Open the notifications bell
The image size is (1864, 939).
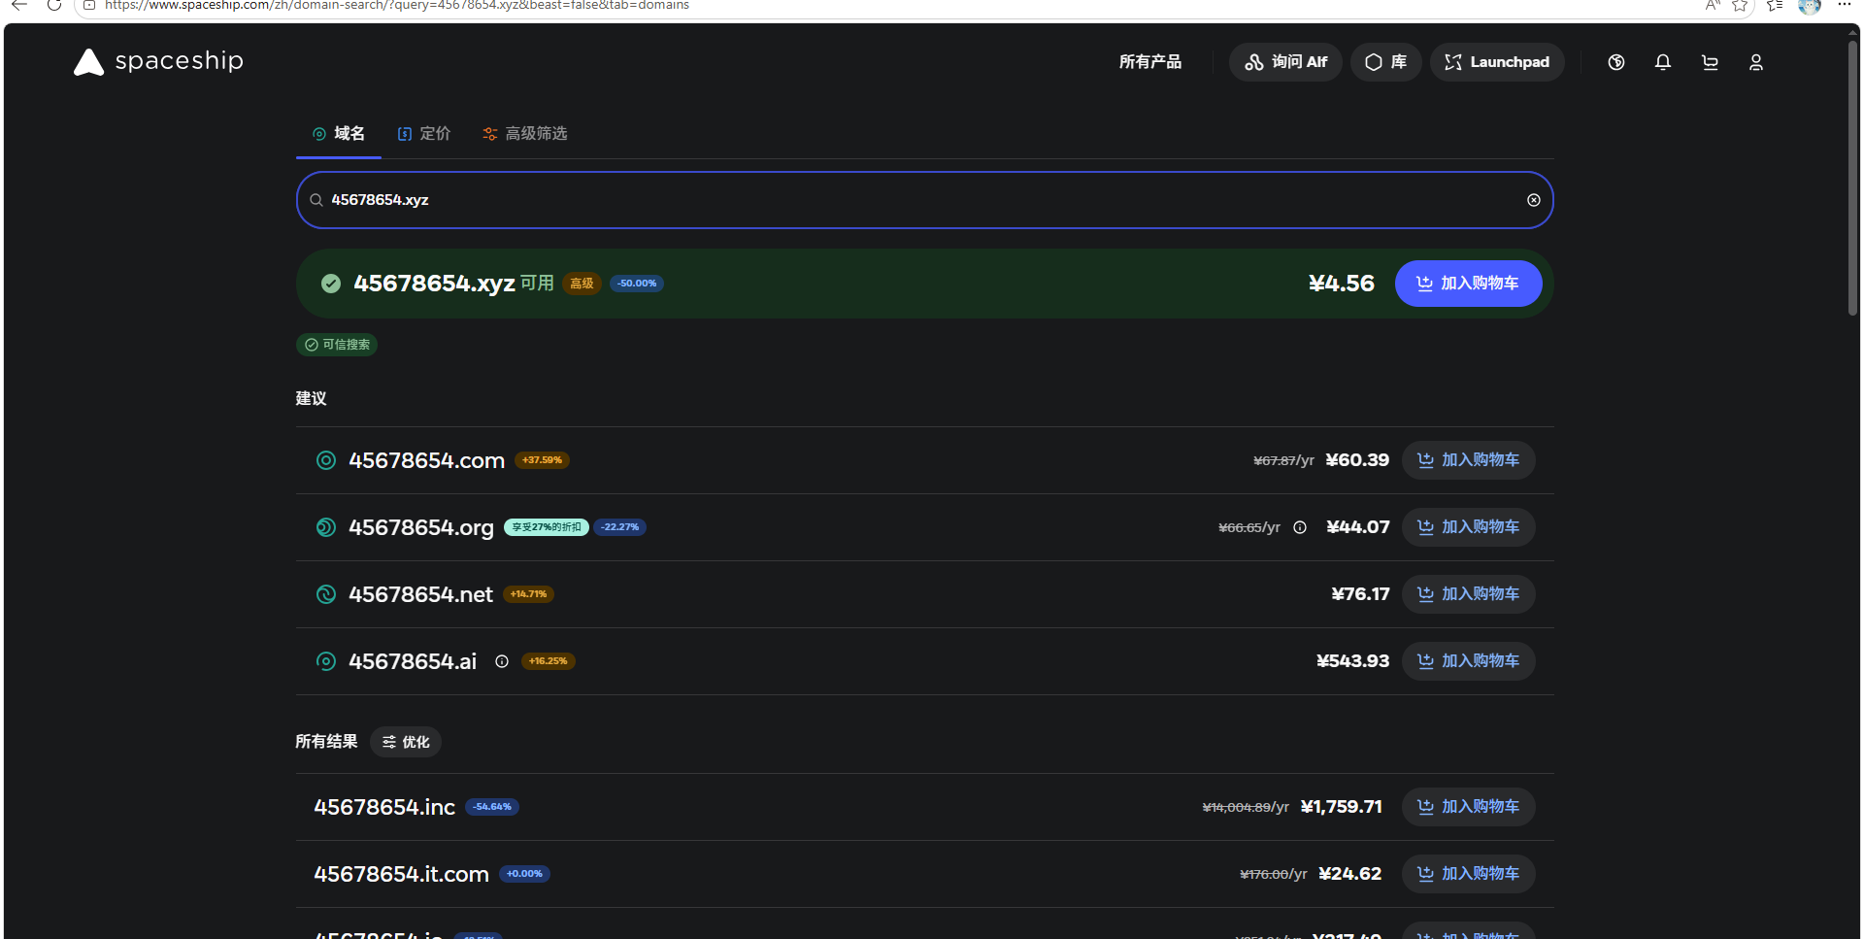click(x=1663, y=62)
